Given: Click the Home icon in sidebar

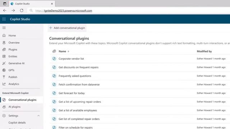Looking at the screenshot, I should [4, 35].
